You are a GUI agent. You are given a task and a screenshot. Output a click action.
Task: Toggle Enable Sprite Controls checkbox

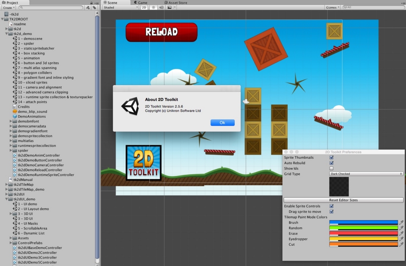click(331, 206)
